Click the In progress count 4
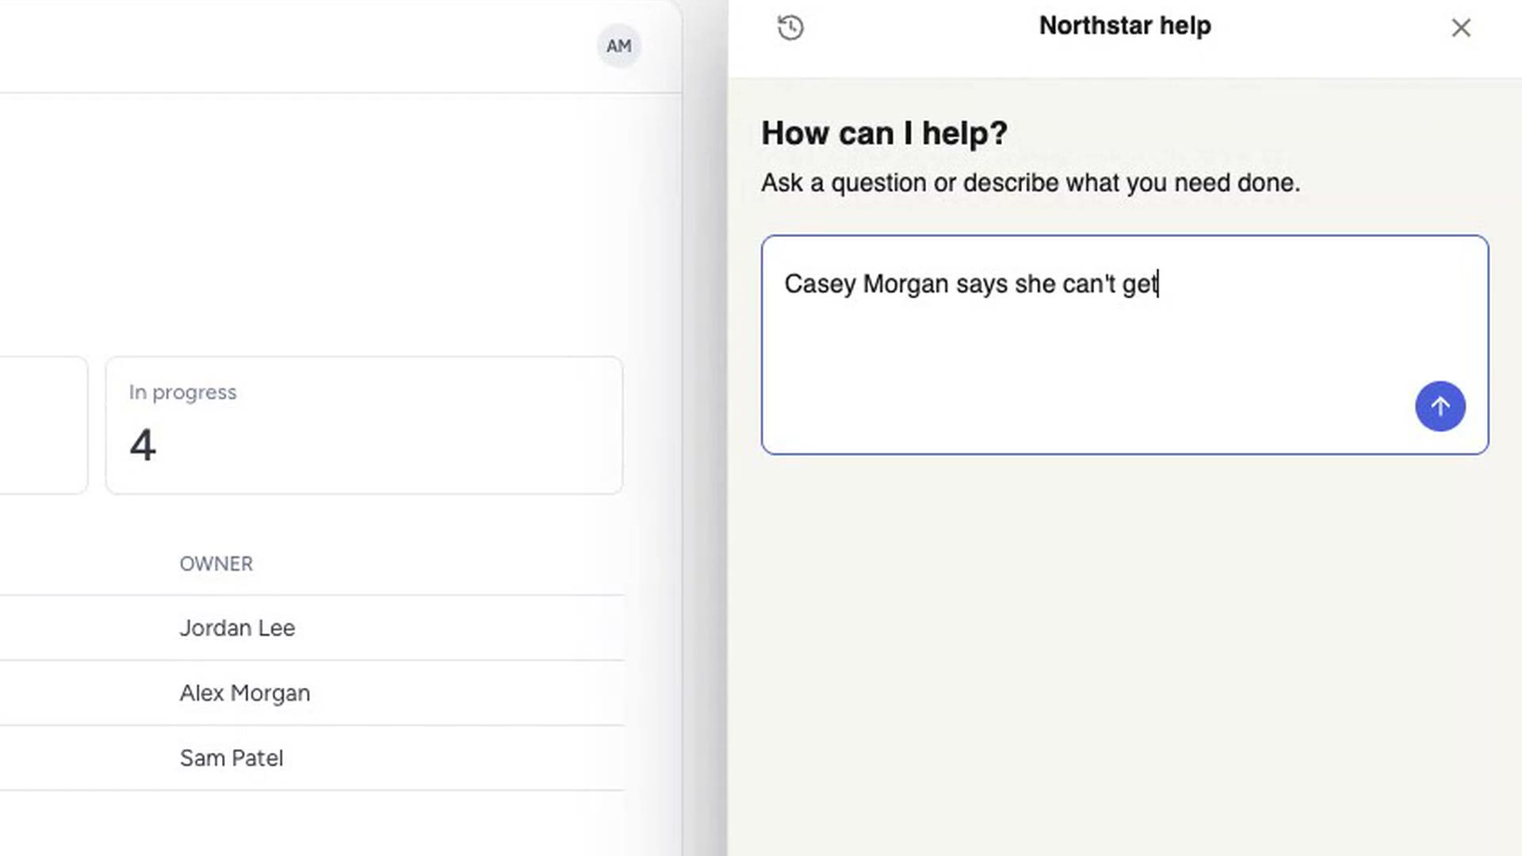This screenshot has width=1522, height=856. 143,445
